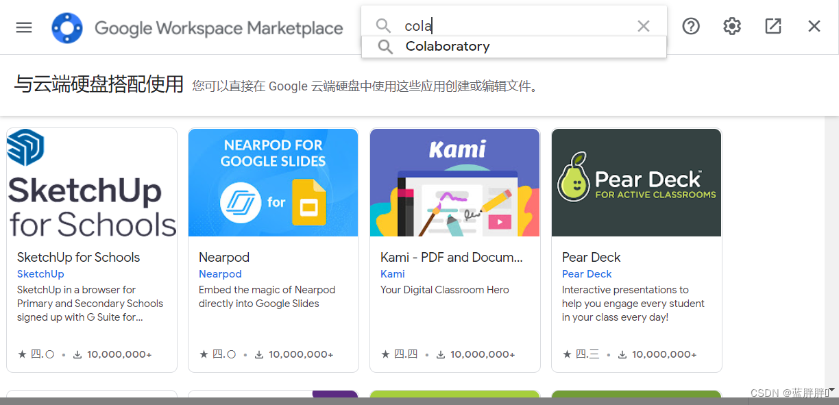
Task: Click into the search field containing cola
Action: click(x=514, y=26)
